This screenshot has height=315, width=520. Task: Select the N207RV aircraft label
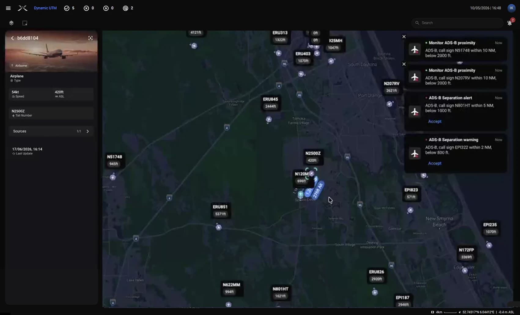coord(392,87)
